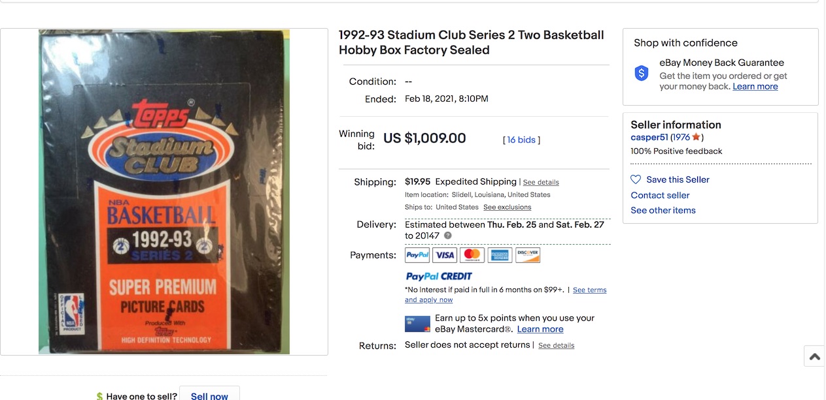This screenshot has height=400, width=826.
Task: Click the Visa card icon
Action: tap(445, 255)
